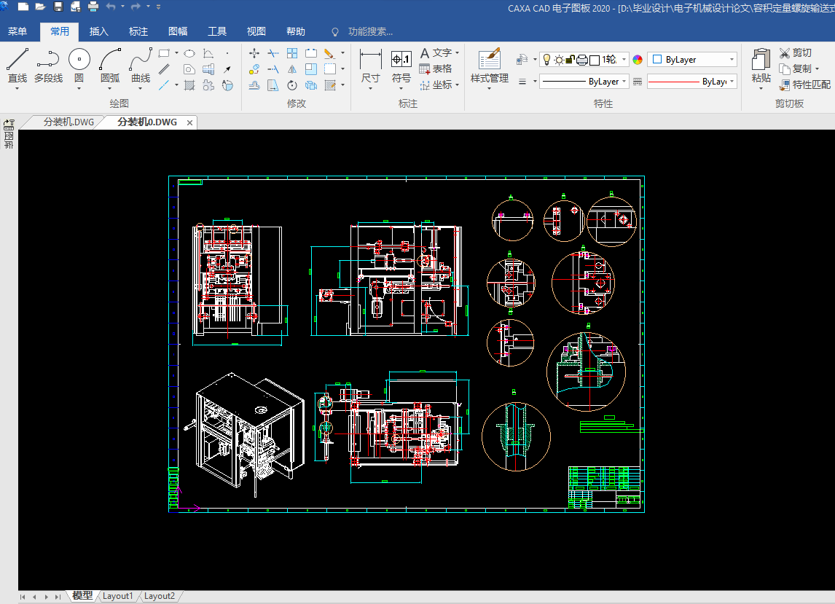Click the 剪切 cut button
The height and width of the screenshot is (604, 835).
pos(796,52)
